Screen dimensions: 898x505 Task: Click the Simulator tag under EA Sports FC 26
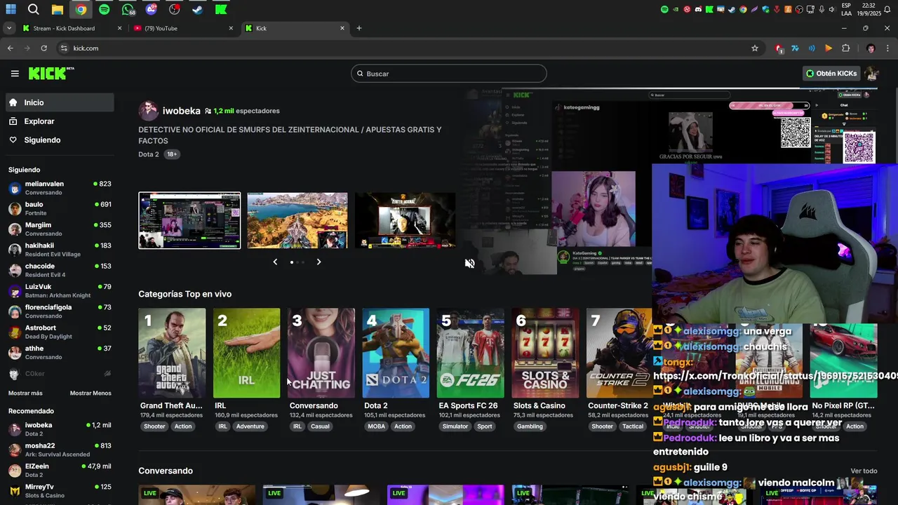[x=455, y=426]
